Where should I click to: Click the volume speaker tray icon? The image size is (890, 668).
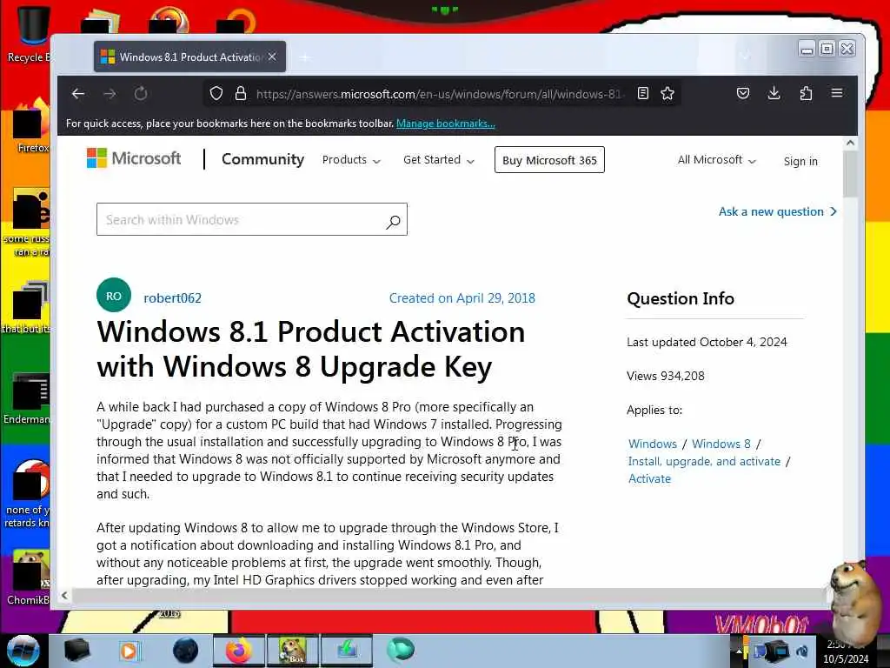point(801,651)
